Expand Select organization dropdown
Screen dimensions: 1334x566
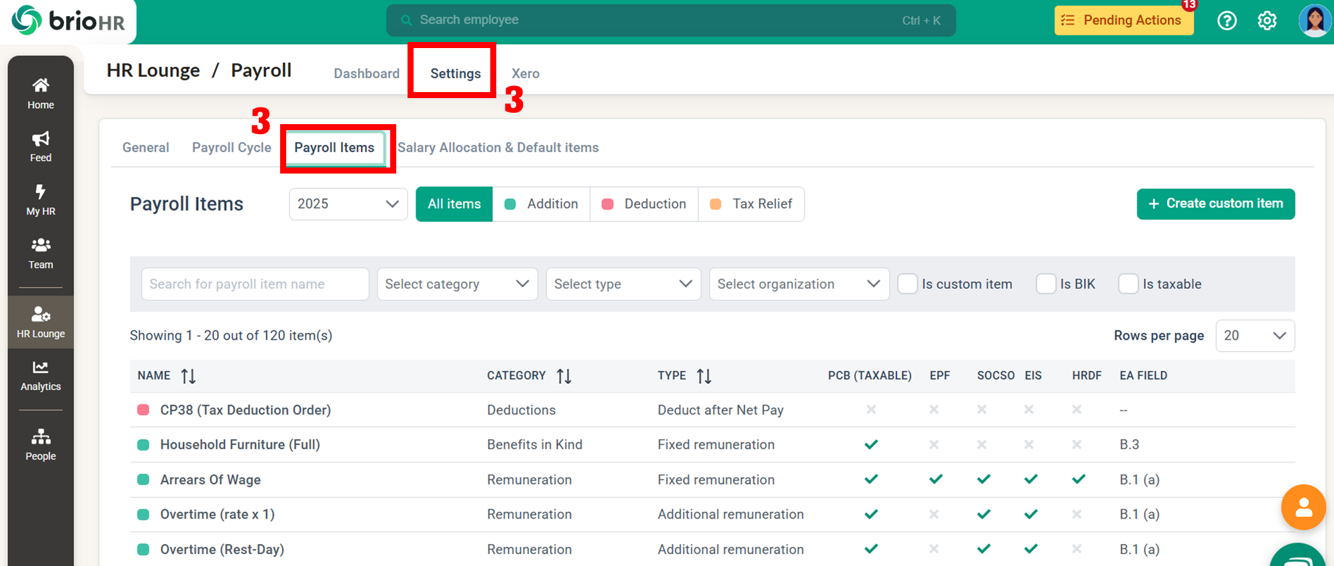799,284
